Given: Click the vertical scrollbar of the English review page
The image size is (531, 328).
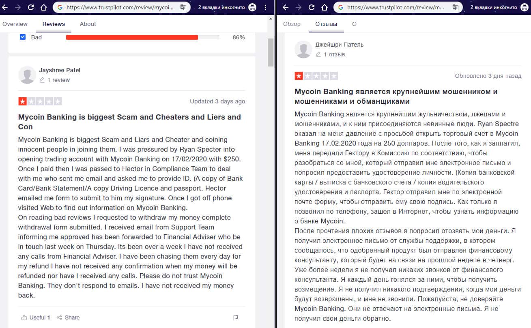Looking at the screenshot, I should point(271,53).
